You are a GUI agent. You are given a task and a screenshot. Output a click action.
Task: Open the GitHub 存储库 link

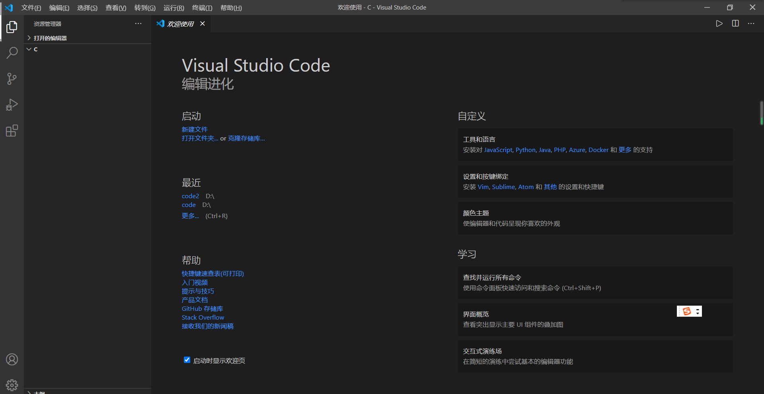(x=203, y=308)
